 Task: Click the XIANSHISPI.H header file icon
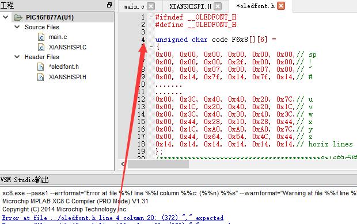[x=40, y=77]
